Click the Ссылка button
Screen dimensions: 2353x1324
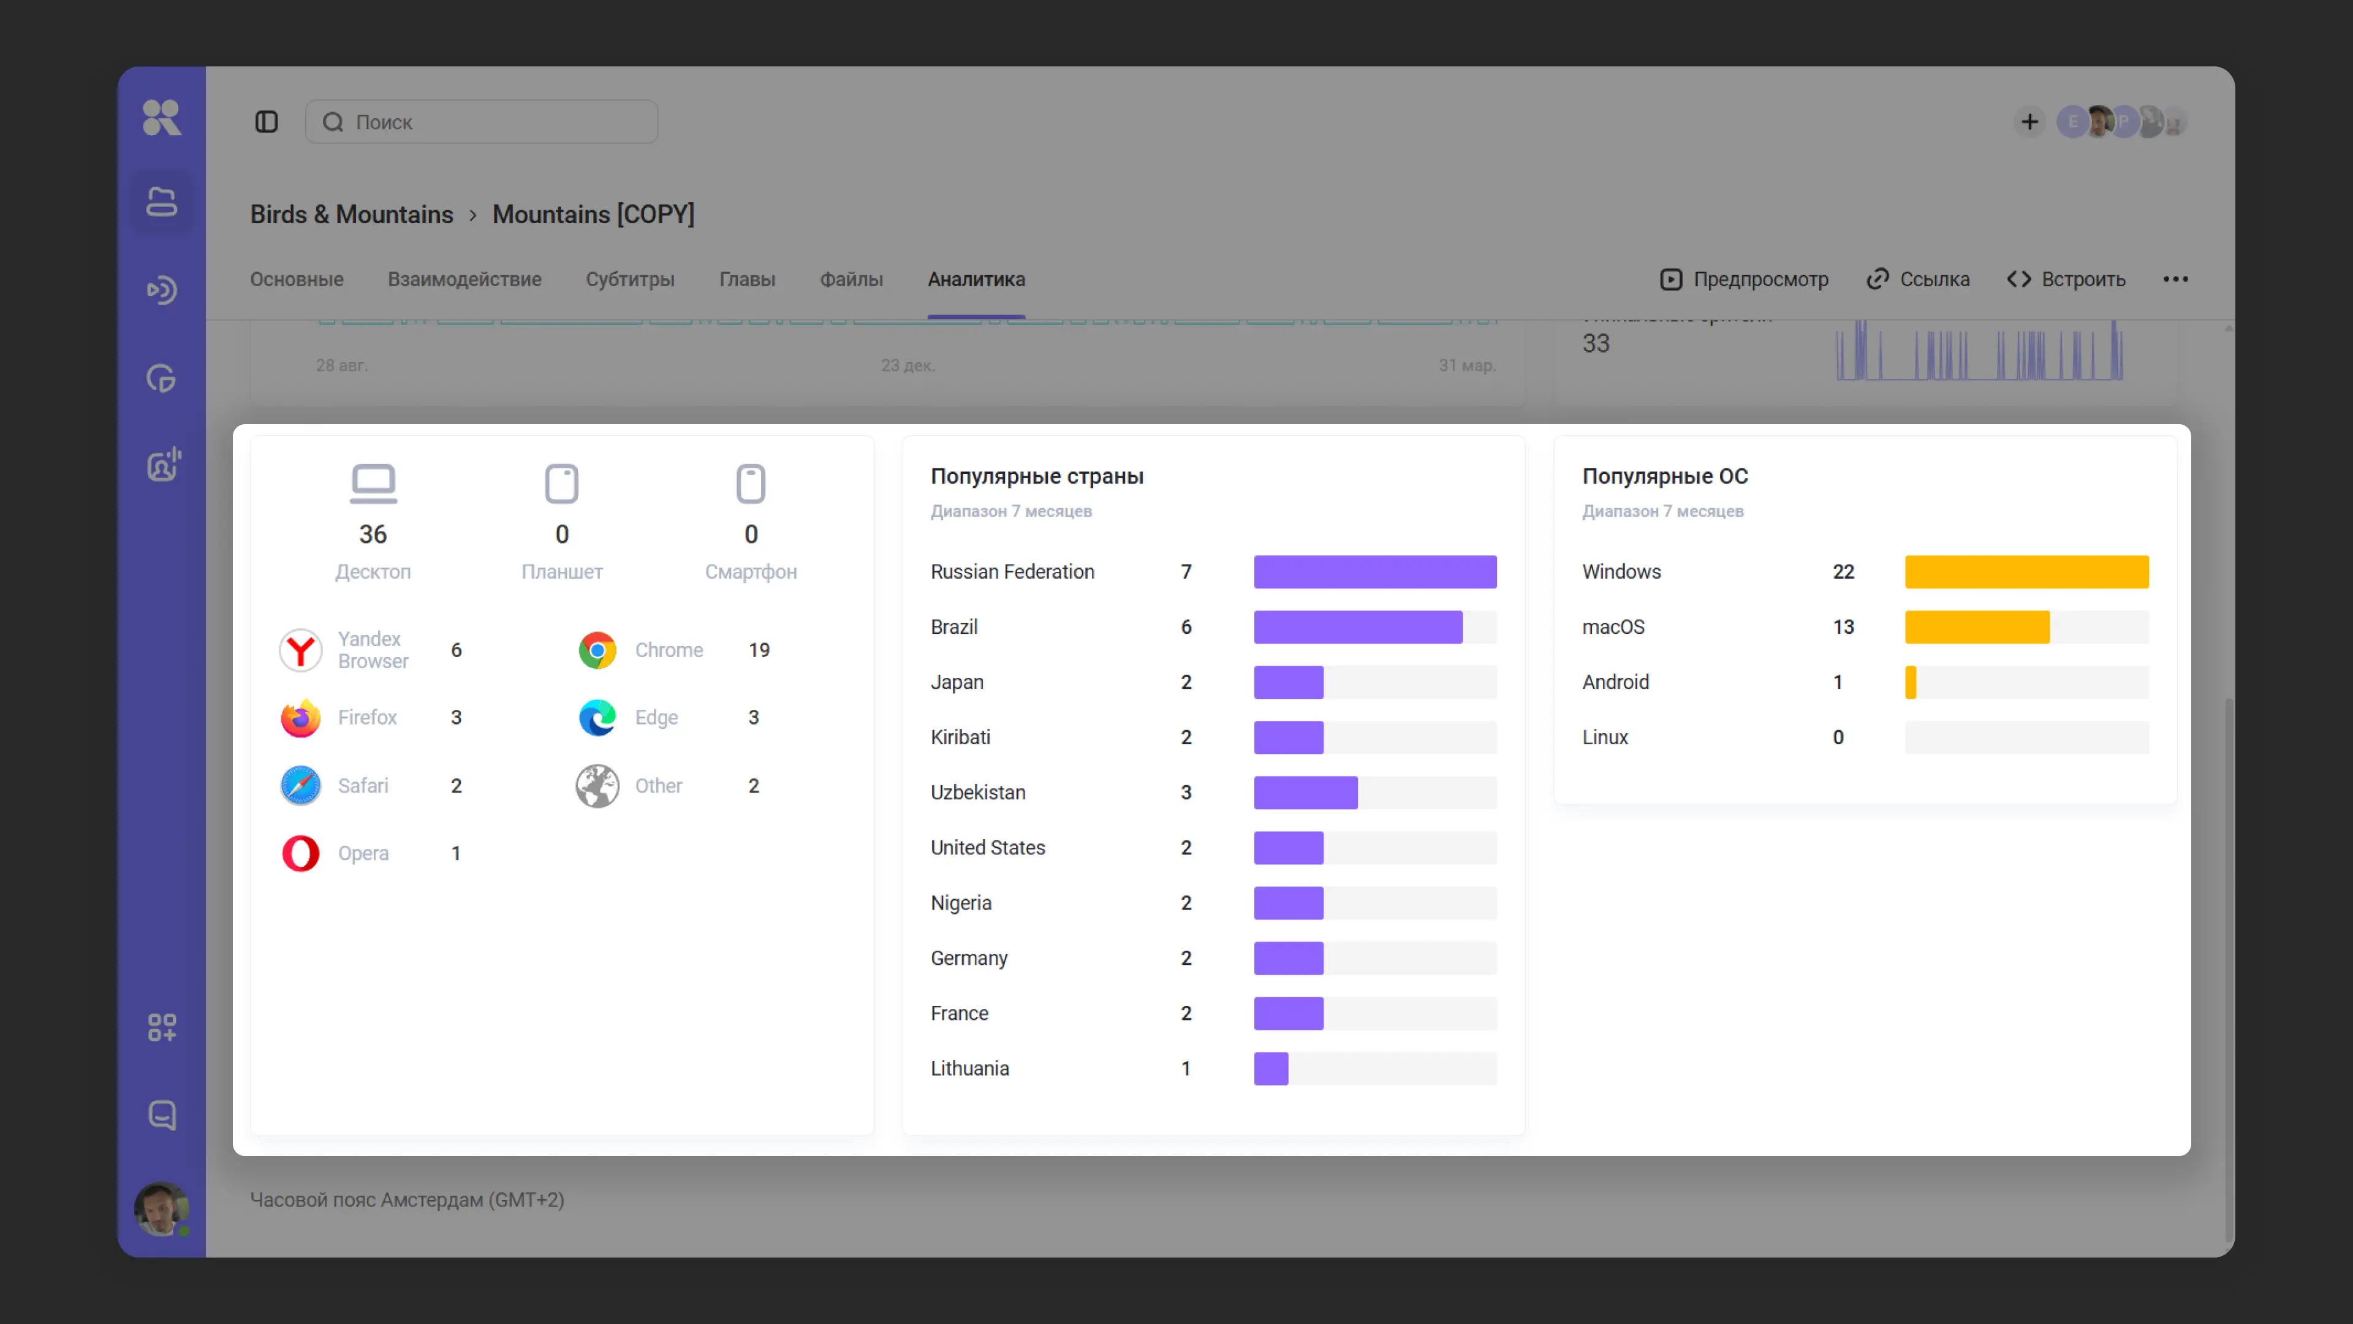[1917, 279]
